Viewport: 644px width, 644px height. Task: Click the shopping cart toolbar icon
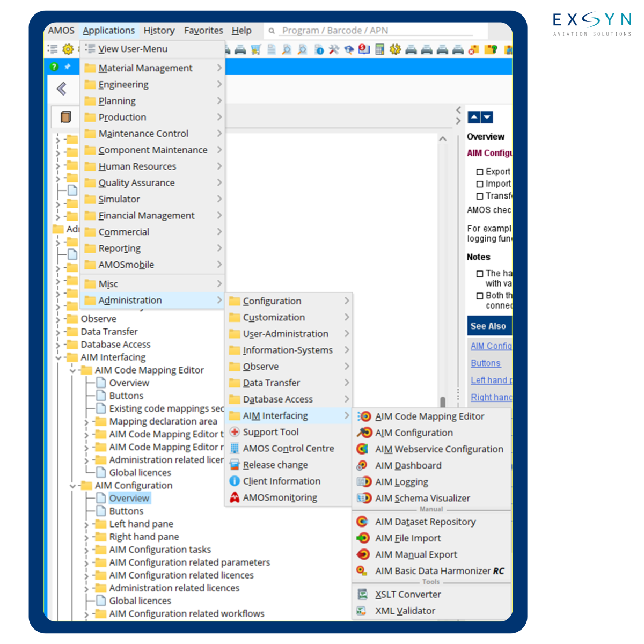[256, 49]
